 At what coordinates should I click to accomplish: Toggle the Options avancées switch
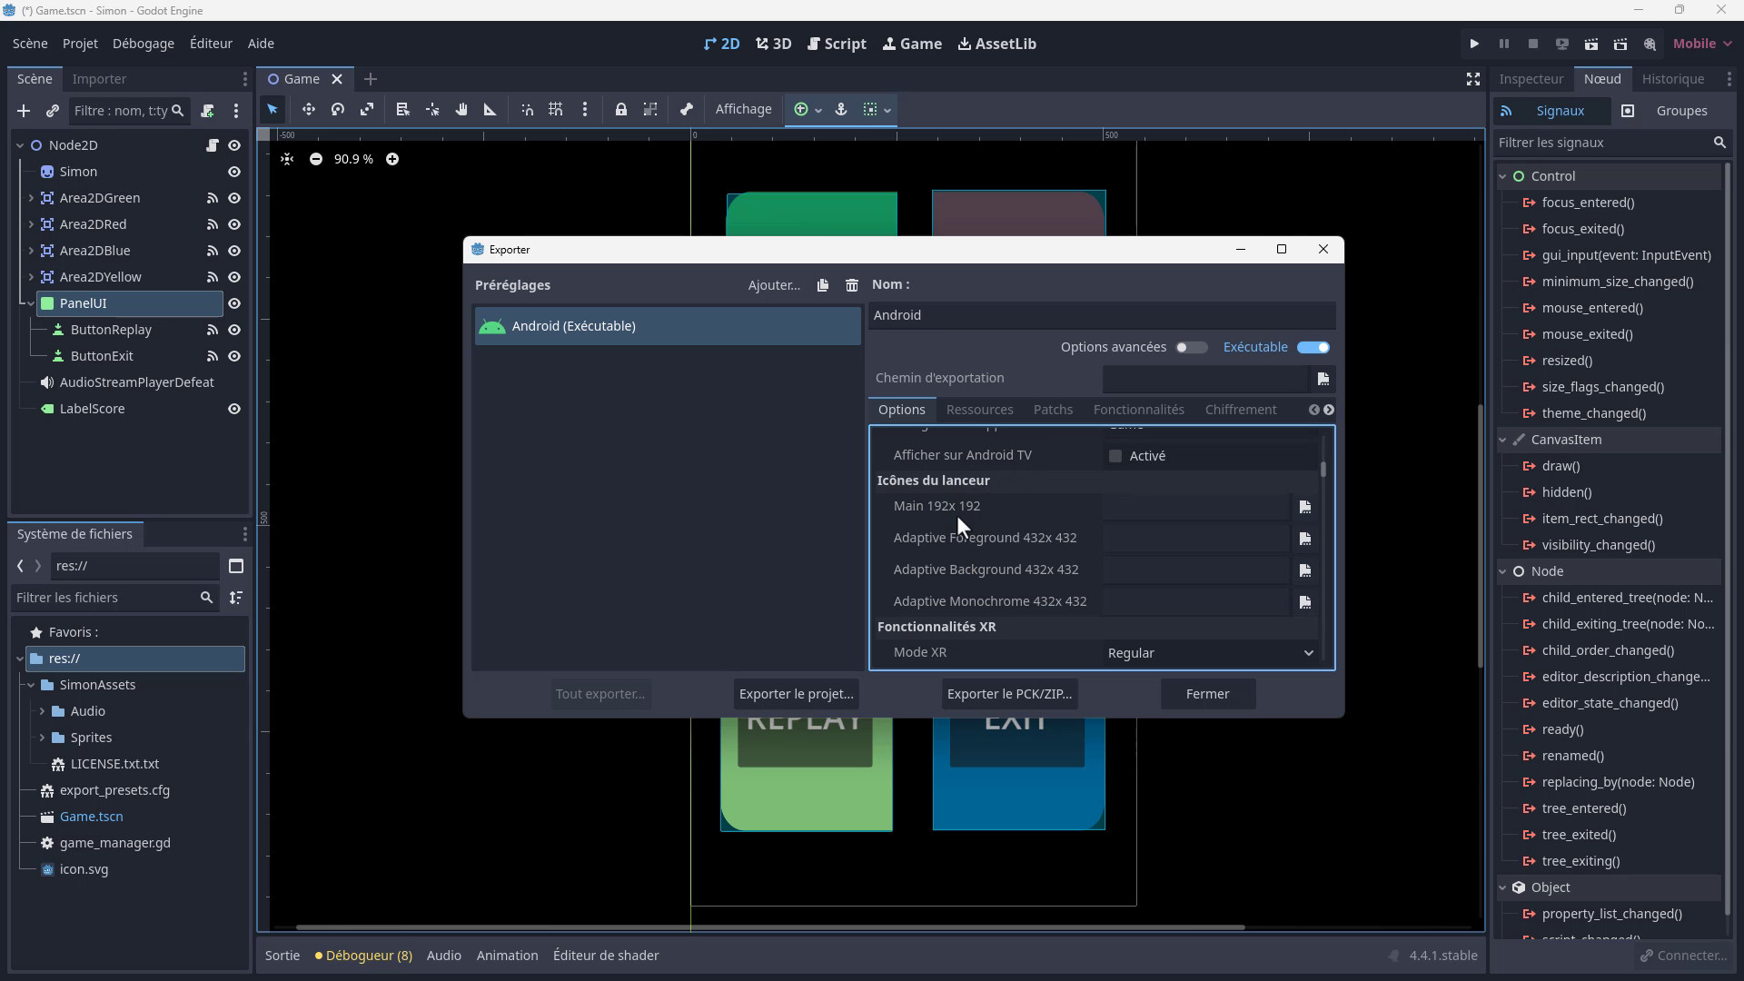pos(1191,347)
